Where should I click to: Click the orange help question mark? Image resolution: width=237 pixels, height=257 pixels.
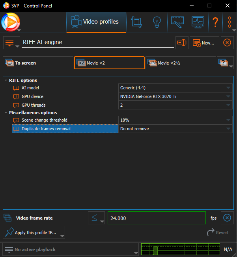click(215, 22)
